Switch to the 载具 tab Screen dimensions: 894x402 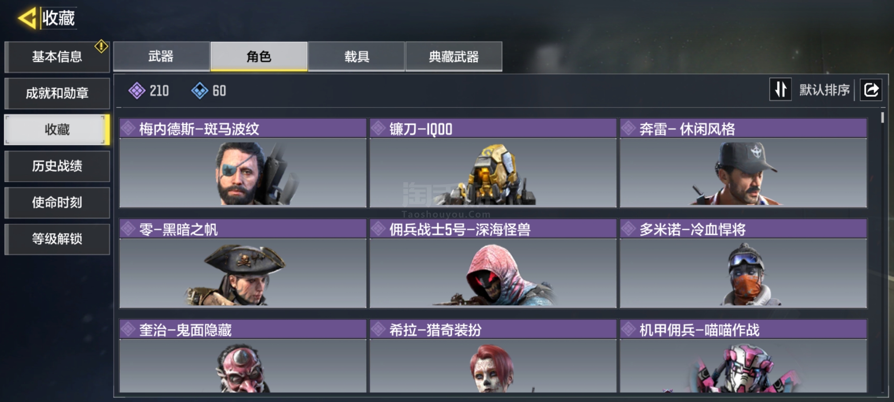pyautogui.click(x=357, y=57)
